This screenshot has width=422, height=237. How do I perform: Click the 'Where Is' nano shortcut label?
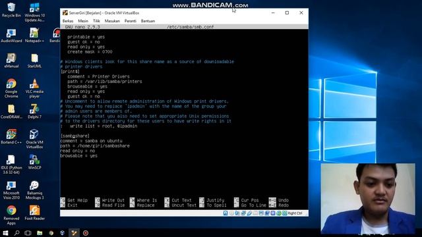(x=147, y=200)
